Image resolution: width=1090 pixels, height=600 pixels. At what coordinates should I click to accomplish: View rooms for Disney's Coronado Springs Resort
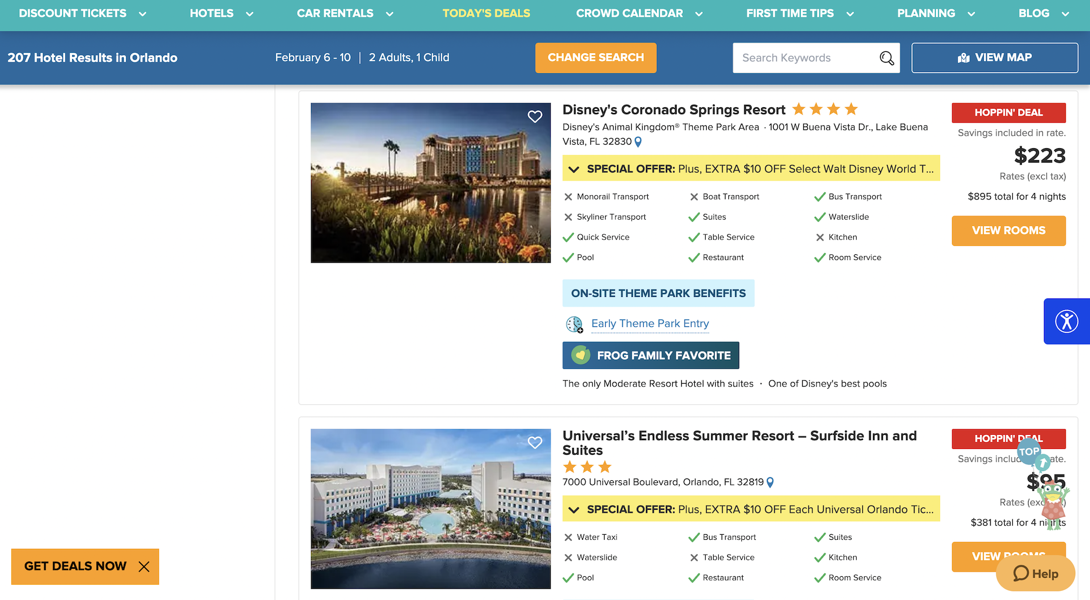(x=1009, y=230)
